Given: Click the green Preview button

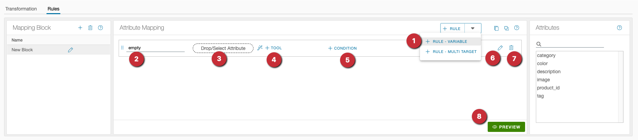Looking at the screenshot, I should (506, 127).
